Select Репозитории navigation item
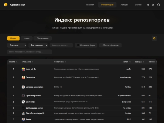Screen dimensions: 164x123 coord(107,5)
